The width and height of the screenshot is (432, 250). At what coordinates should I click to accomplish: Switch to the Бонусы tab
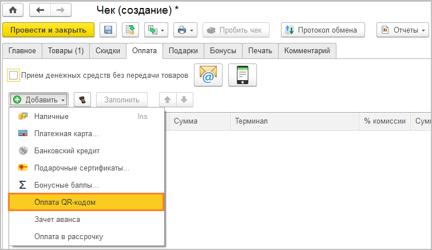point(223,51)
